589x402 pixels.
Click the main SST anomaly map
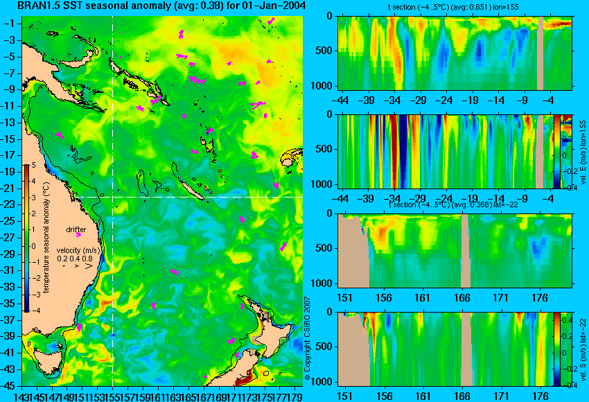point(162,201)
